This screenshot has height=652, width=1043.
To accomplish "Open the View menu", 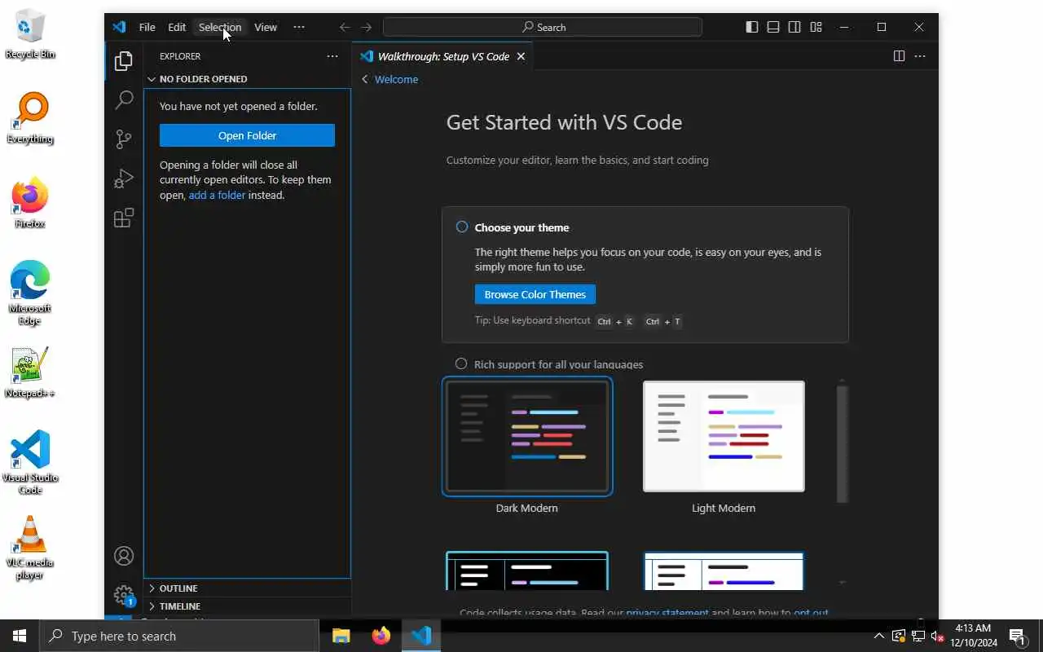I will click(x=266, y=27).
